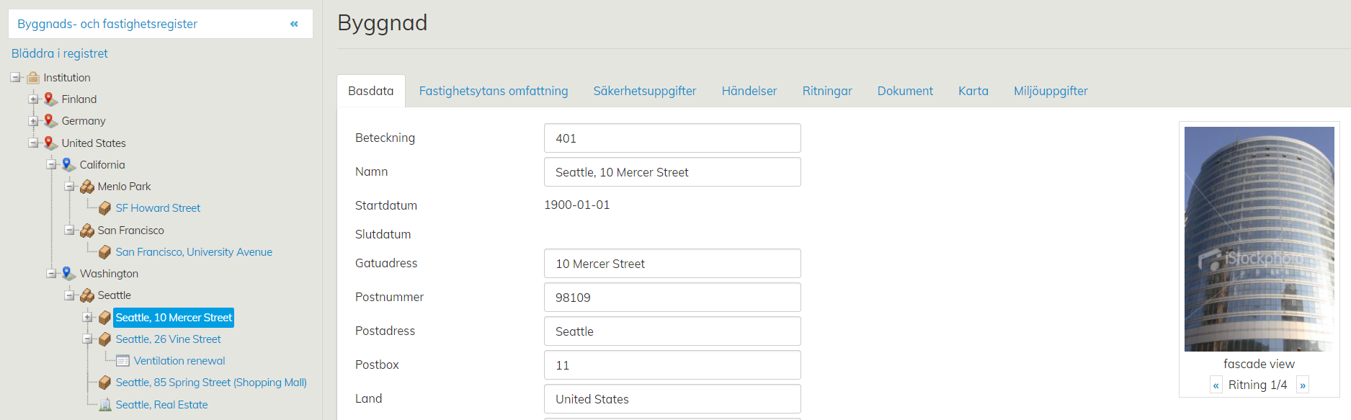This screenshot has height=420, width=1351.
Task: Select Seattle, 85 Spring Street (Shopping Mall)
Action: point(211,383)
